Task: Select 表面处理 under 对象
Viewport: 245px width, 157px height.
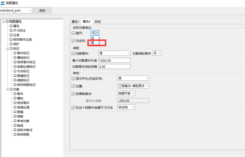Action: tap(23, 108)
